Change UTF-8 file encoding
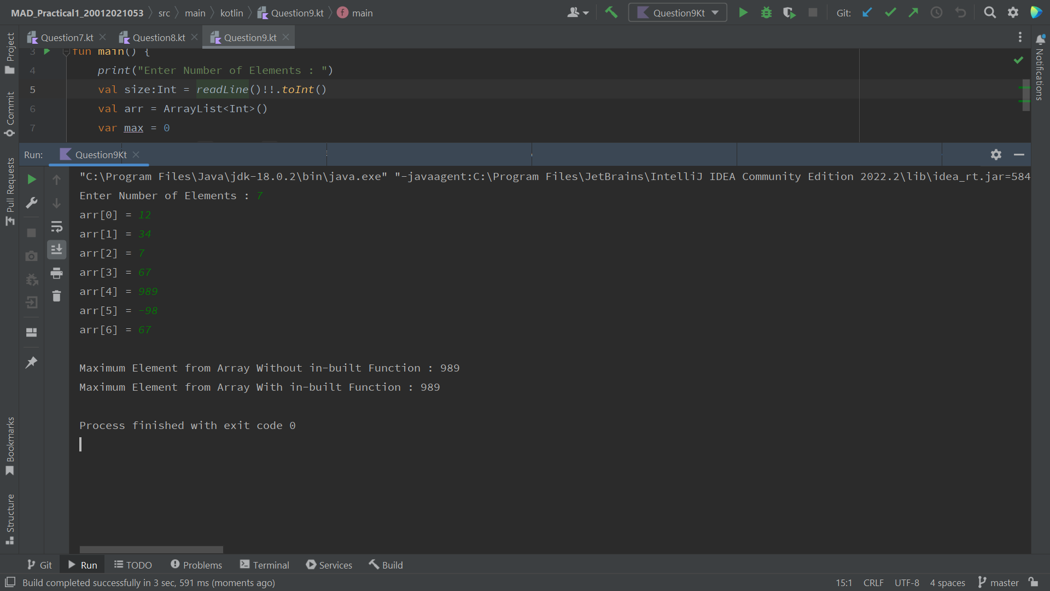The height and width of the screenshot is (591, 1050). pos(907,583)
